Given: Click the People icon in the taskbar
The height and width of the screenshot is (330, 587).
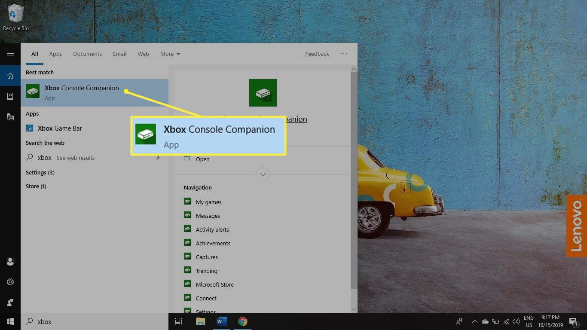Looking at the screenshot, I should tap(459, 321).
